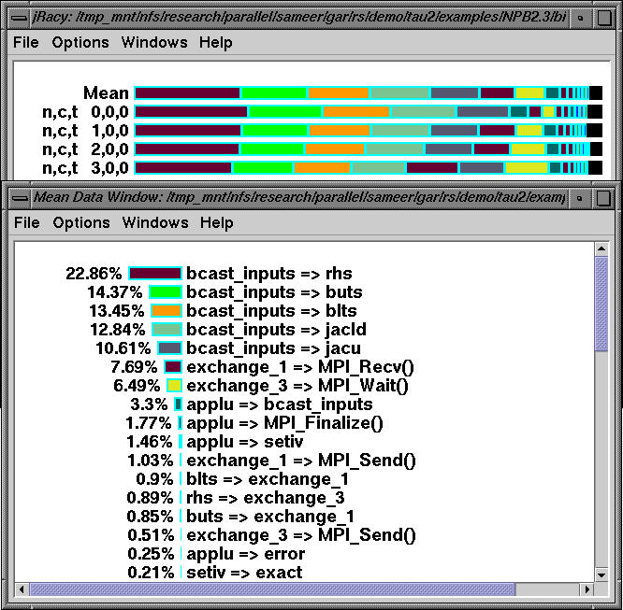Select applu => error label
The height and width of the screenshot is (610, 623).
(245, 553)
